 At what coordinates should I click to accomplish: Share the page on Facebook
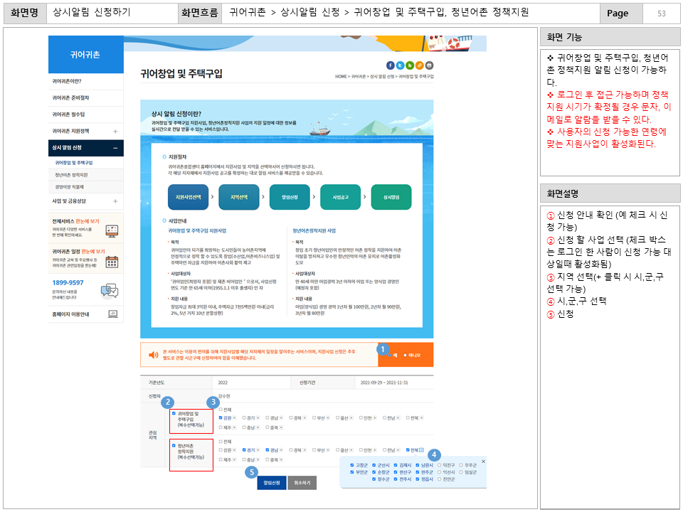391,63
